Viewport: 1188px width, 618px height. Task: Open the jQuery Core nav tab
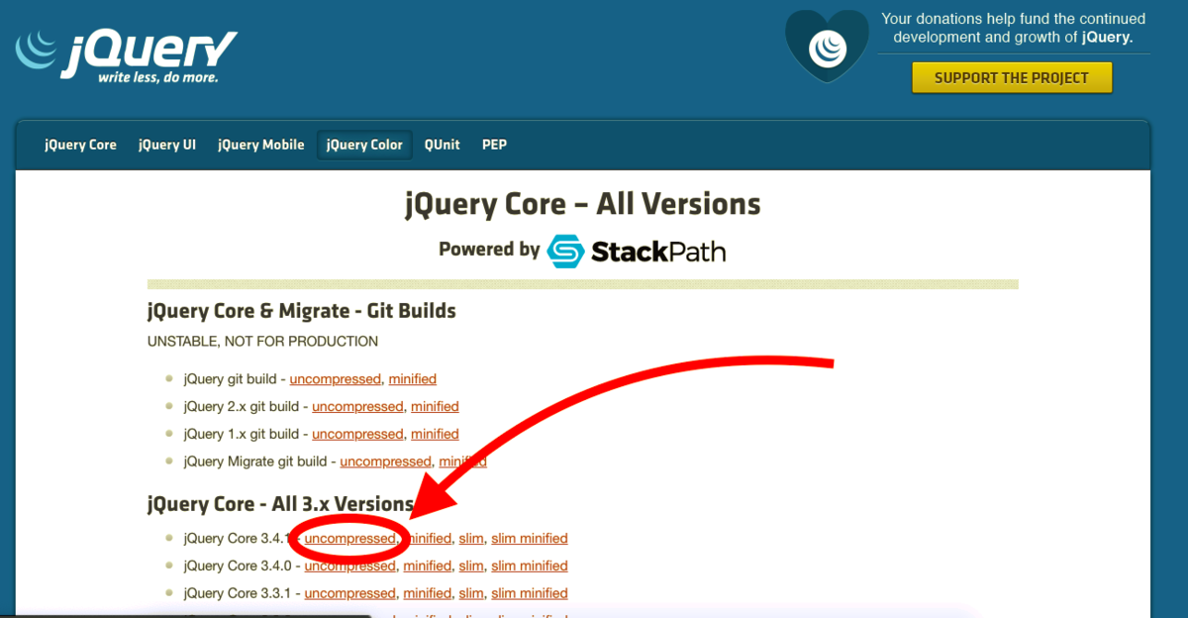[x=80, y=145]
